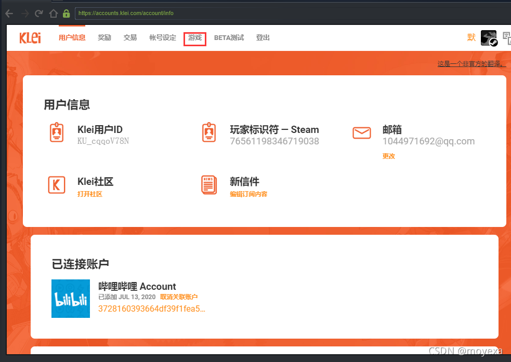Screen dimensions: 511x362
Task: Click the bilibili account logo
Action: point(71,299)
